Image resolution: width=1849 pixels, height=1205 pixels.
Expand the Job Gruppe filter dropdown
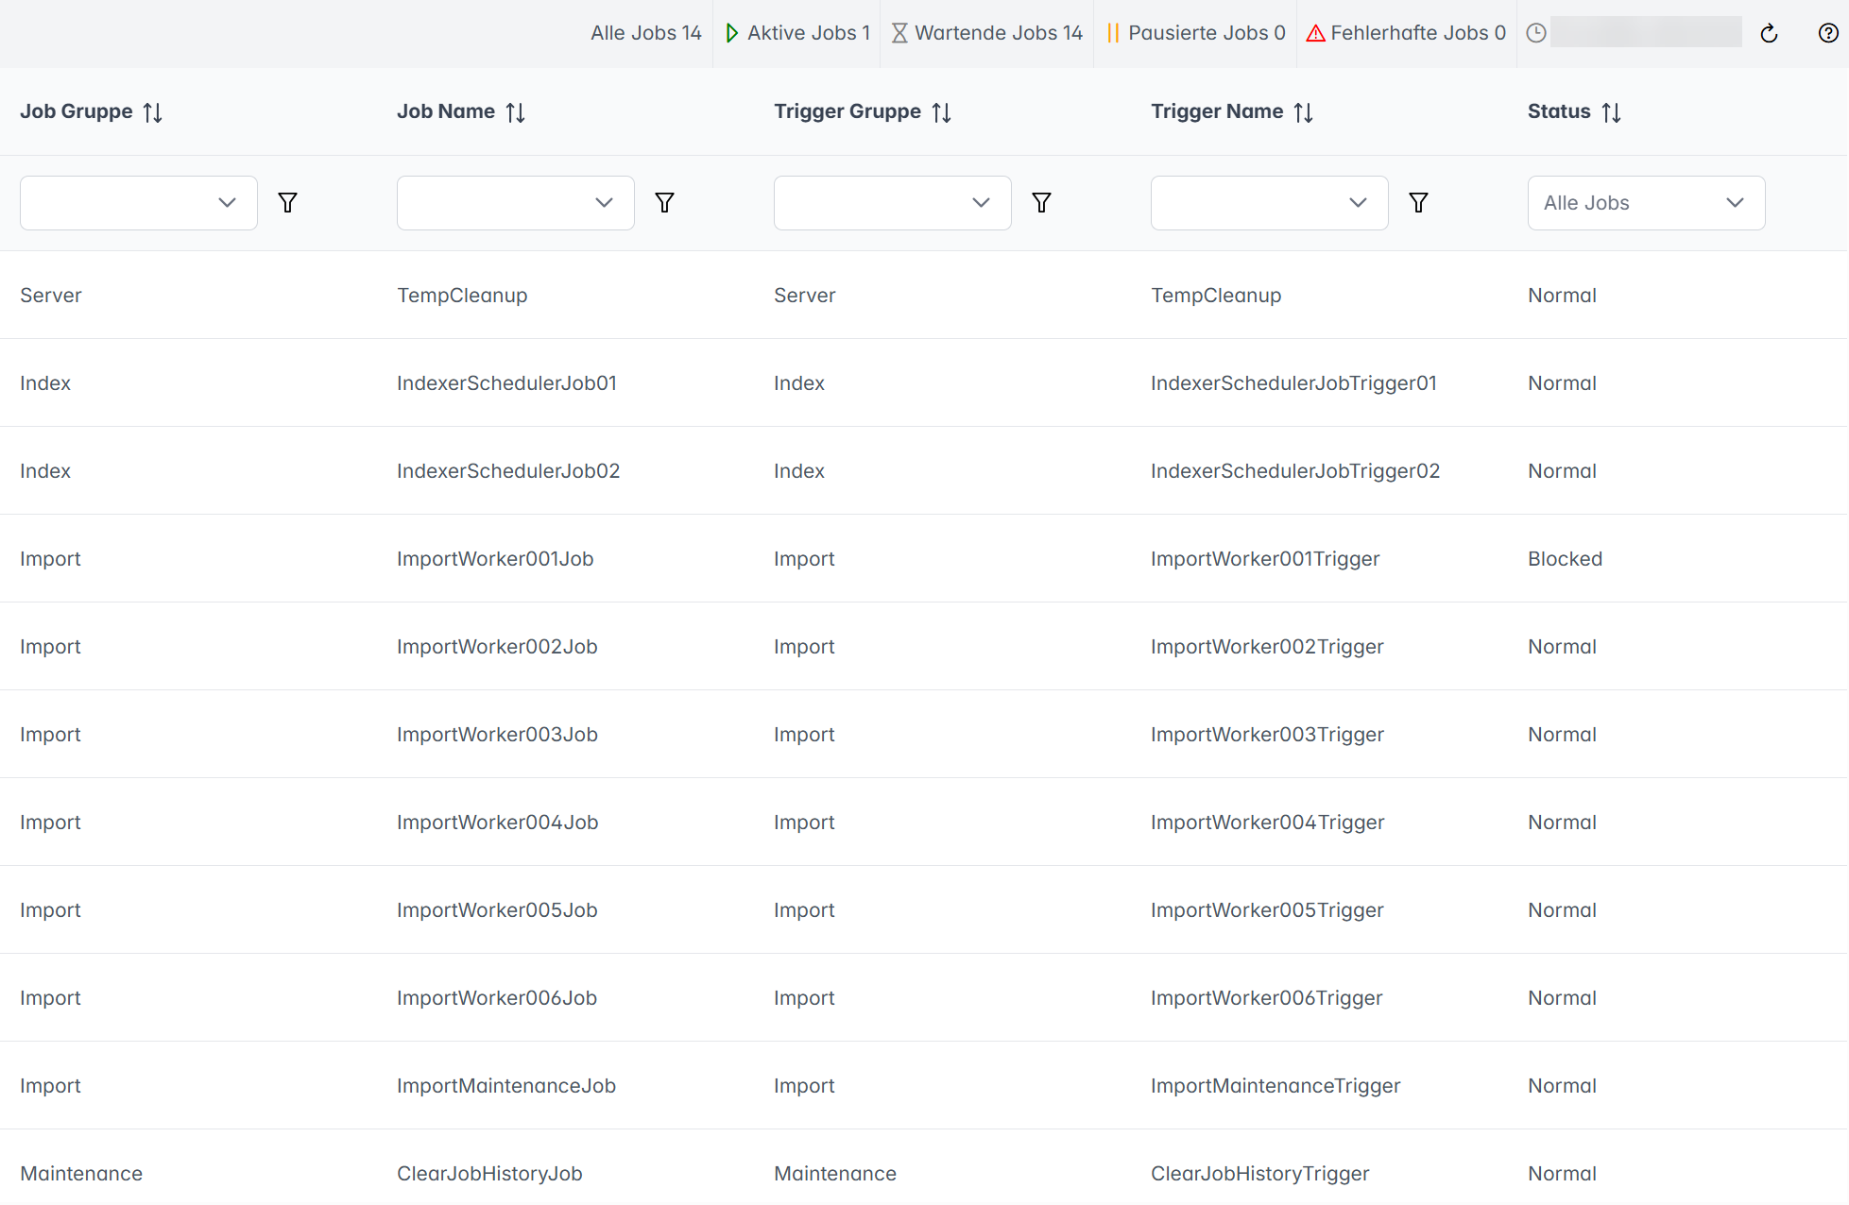click(139, 203)
